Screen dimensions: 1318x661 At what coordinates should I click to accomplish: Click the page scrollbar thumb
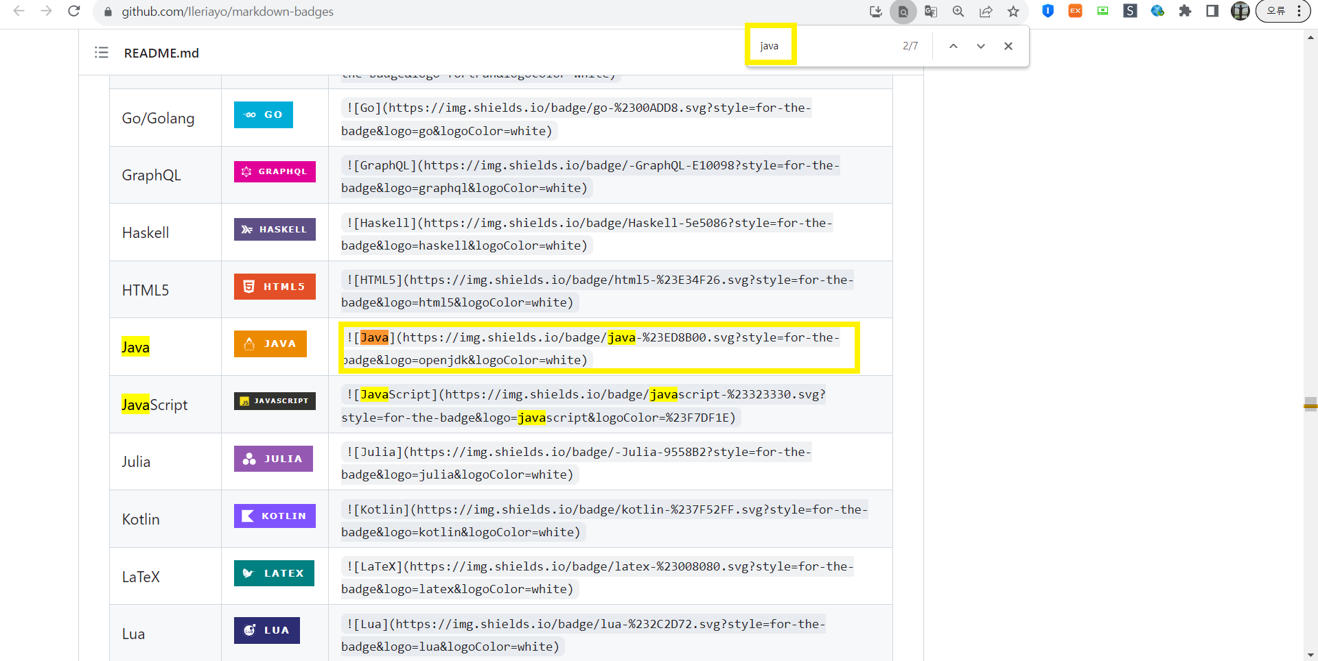coord(1310,404)
